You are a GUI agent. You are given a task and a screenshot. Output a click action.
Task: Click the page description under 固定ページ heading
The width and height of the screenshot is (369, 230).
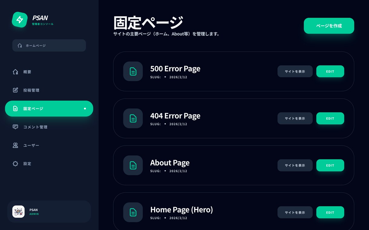click(167, 34)
